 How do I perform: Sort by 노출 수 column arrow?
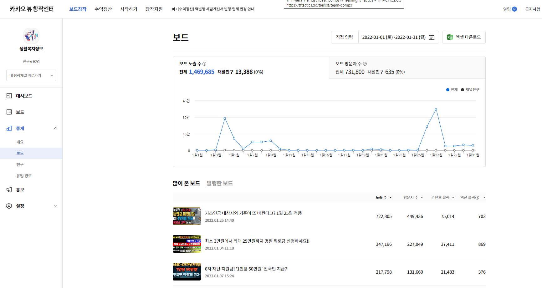pyautogui.click(x=391, y=198)
